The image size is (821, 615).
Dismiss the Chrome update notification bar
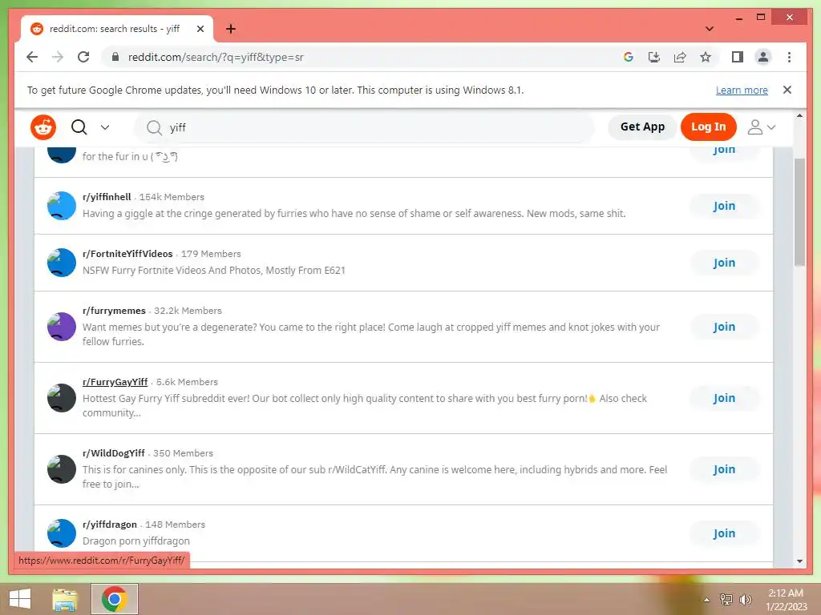click(787, 90)
